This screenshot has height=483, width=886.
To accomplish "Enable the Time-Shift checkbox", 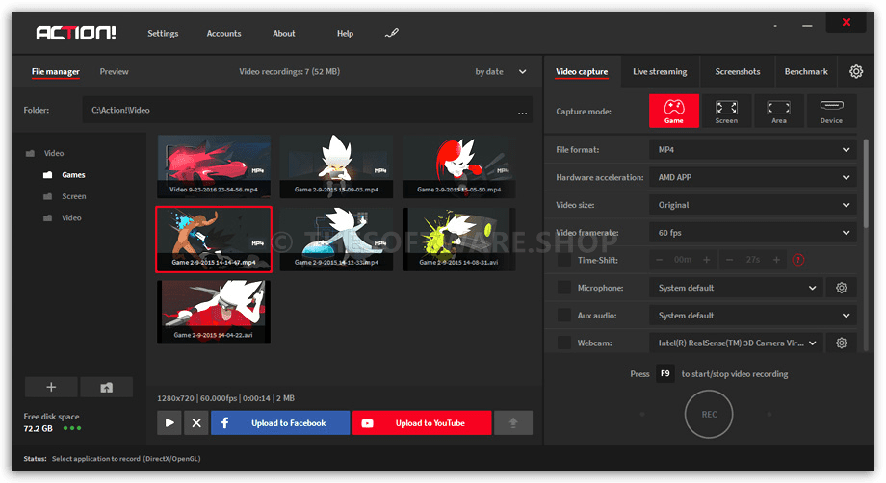I will tap(564, 260).
